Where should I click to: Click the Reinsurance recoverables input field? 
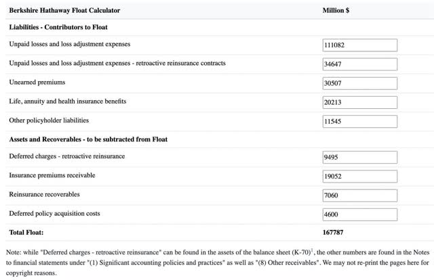coord(359,195)
